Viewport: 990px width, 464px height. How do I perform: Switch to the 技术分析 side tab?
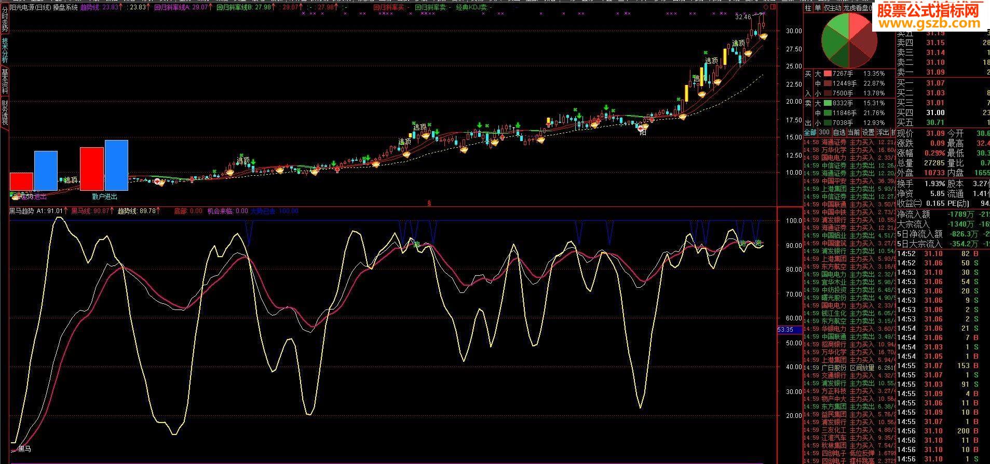pos(4,49)
